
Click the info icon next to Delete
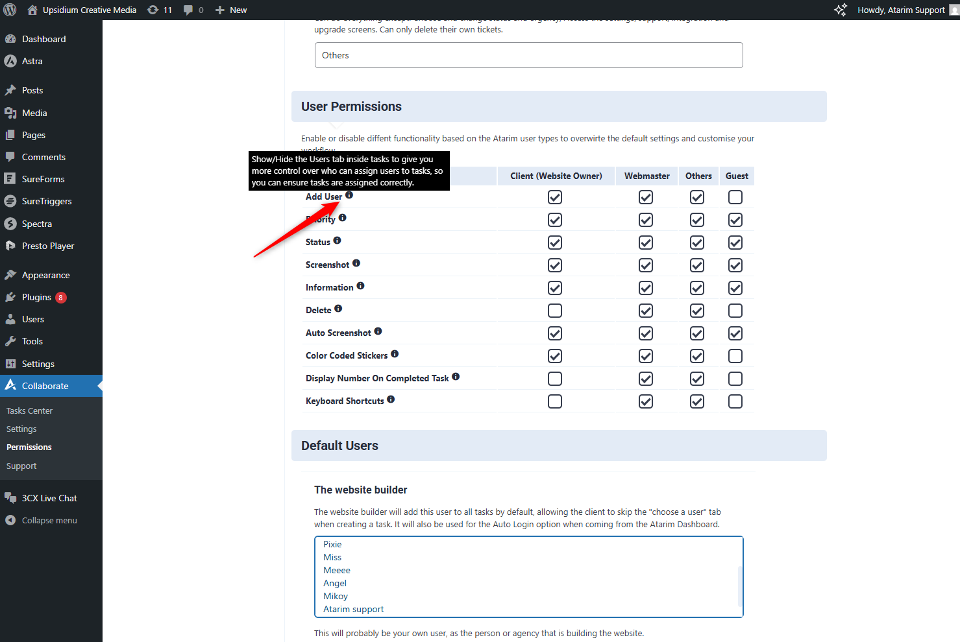[x=338, y=309]
